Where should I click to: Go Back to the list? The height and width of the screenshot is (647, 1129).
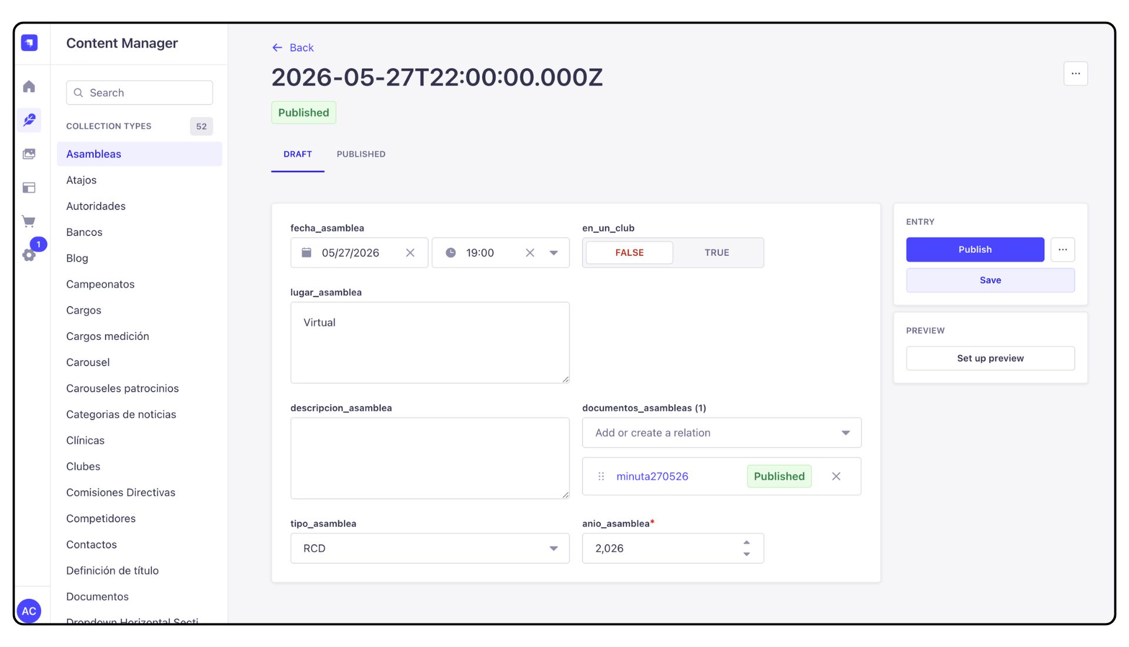293,48
